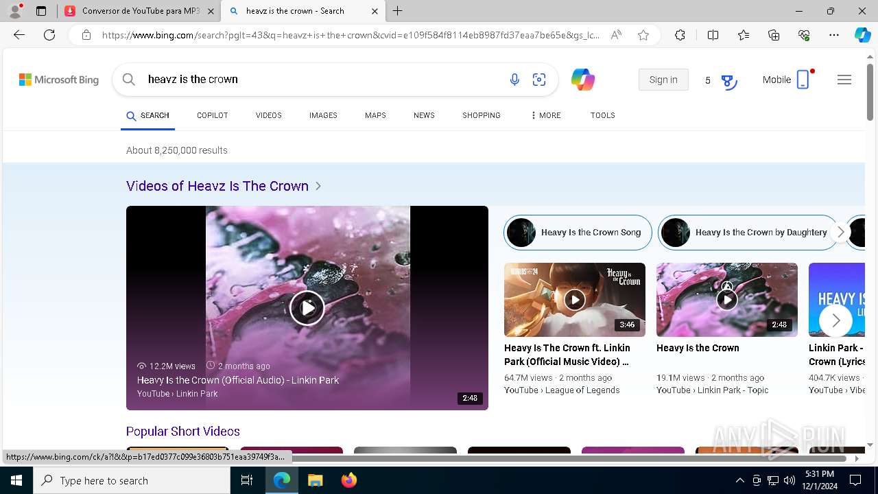878x494 pixels.
Task: Add page to favorites star icon
Action: click(x=643, y=35)
